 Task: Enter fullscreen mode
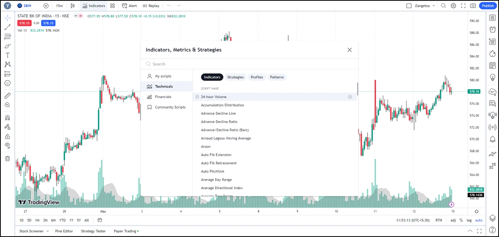point(463,6)
